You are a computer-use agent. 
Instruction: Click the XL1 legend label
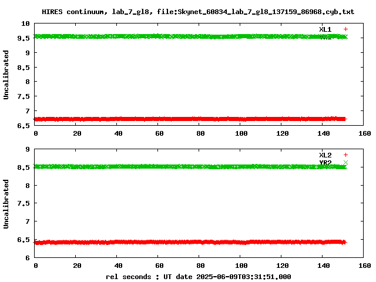[325, 29]
